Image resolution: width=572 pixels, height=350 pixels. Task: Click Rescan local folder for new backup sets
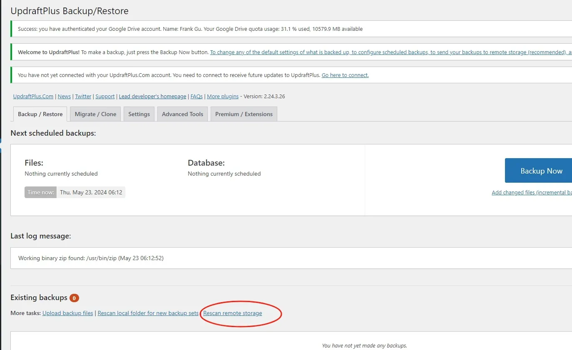148,313
